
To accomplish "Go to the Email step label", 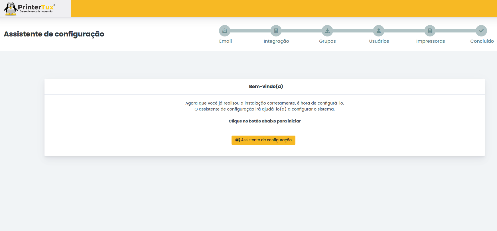I will click(225, 41).
